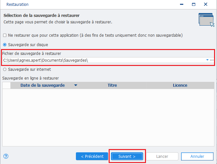Minimize the Restauration window
This screenshot has height=164, width=217.
[182, 5]
